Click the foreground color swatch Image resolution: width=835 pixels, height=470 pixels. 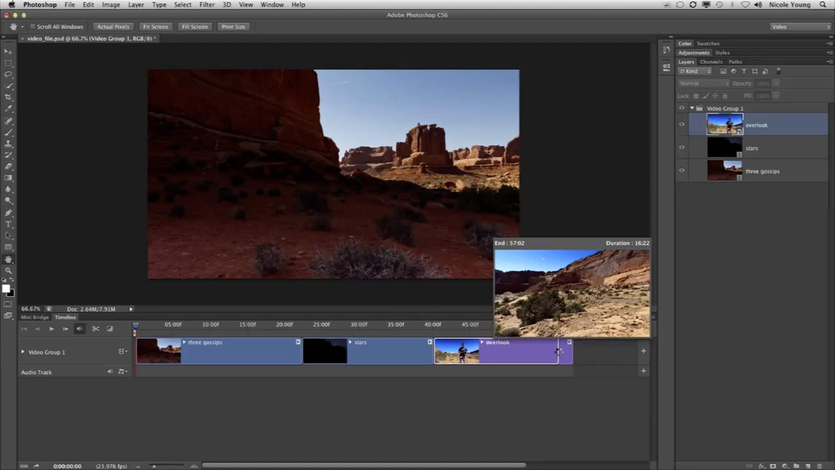coord(6,289)
